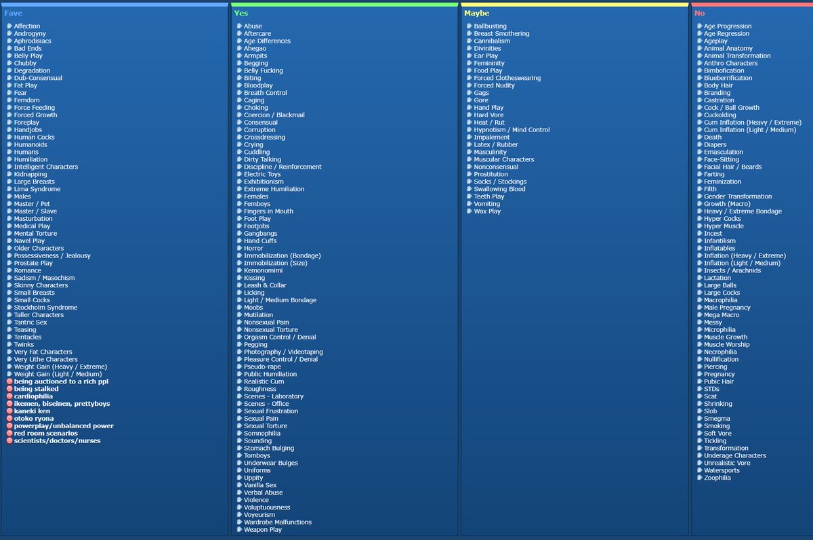Click the Food Play entry
The height and width of the screenshot is (540, 813).
tap(488, 70)
